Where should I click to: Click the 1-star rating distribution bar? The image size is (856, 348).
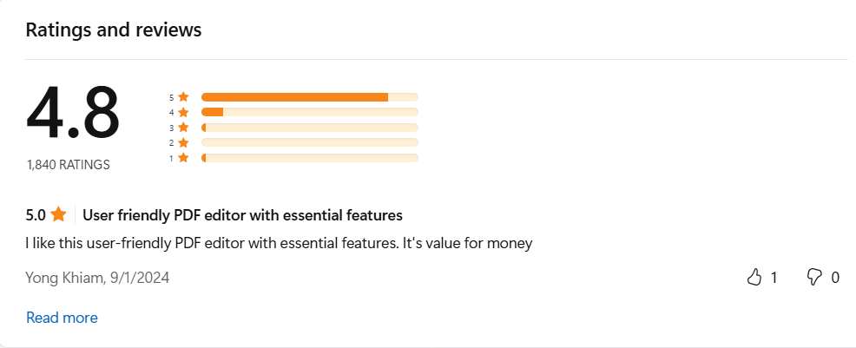point(310,158)
